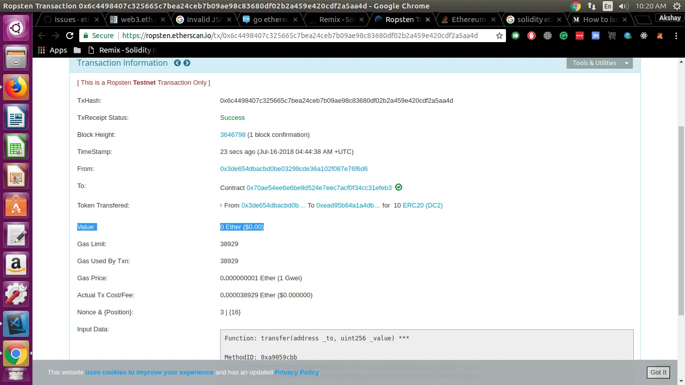The height and width of the screenshot is (385, 685).
Task: Open the En keyboard layout indicator
Action: [x=608, y=7]
